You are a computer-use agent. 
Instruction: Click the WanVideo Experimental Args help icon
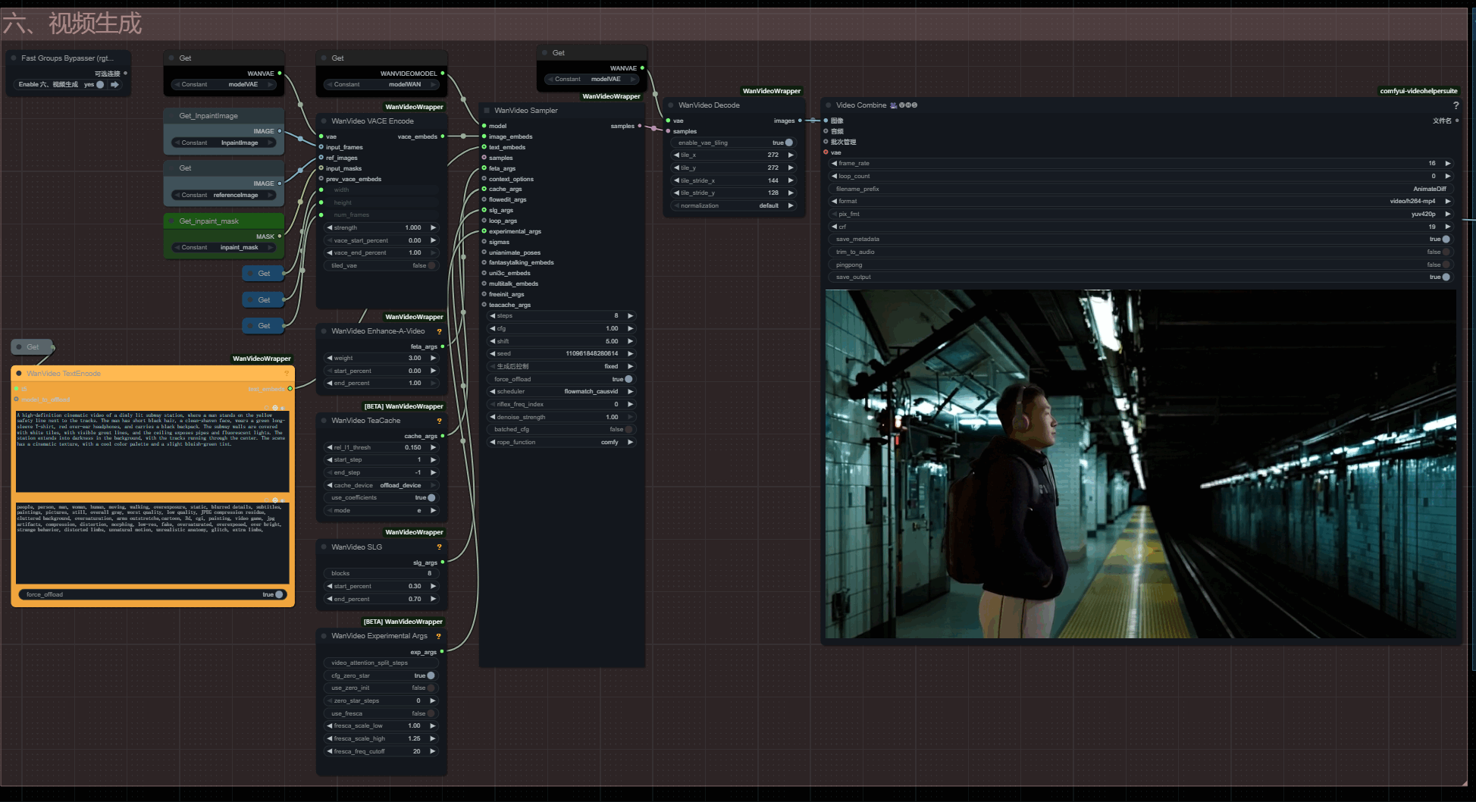tap(439, 636)
